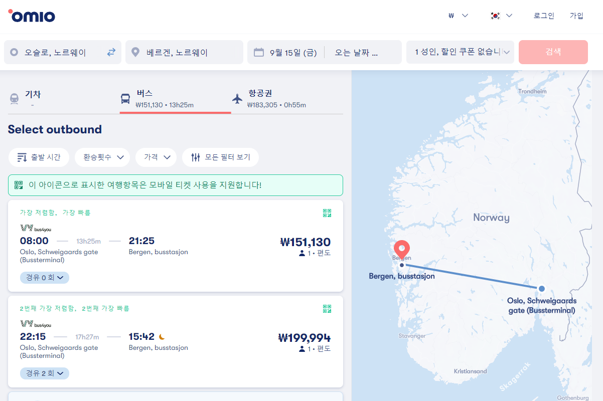The image size is (603, 401).
Task: Click the sort icon on 출발 시간
Action: click(22, 157)
